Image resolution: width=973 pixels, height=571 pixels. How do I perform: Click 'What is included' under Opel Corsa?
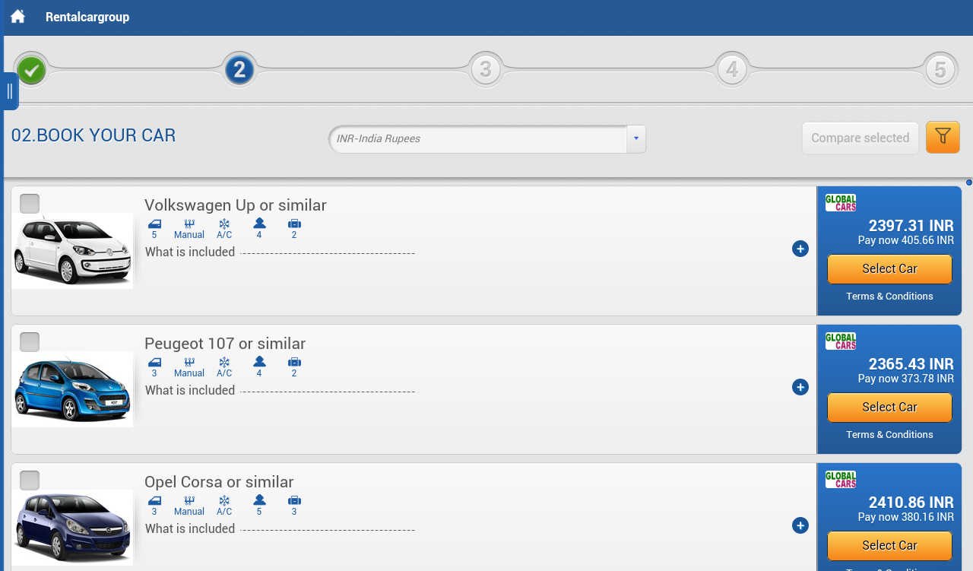coord(190,528)
